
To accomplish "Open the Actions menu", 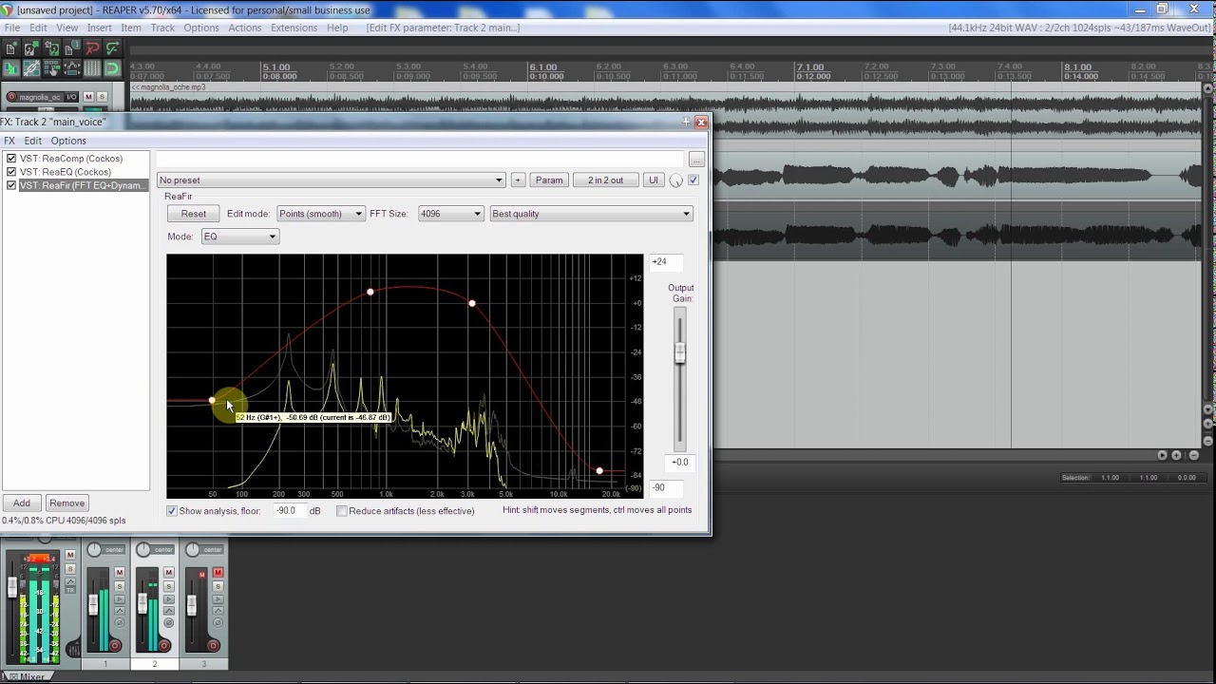I will (244, 28).
